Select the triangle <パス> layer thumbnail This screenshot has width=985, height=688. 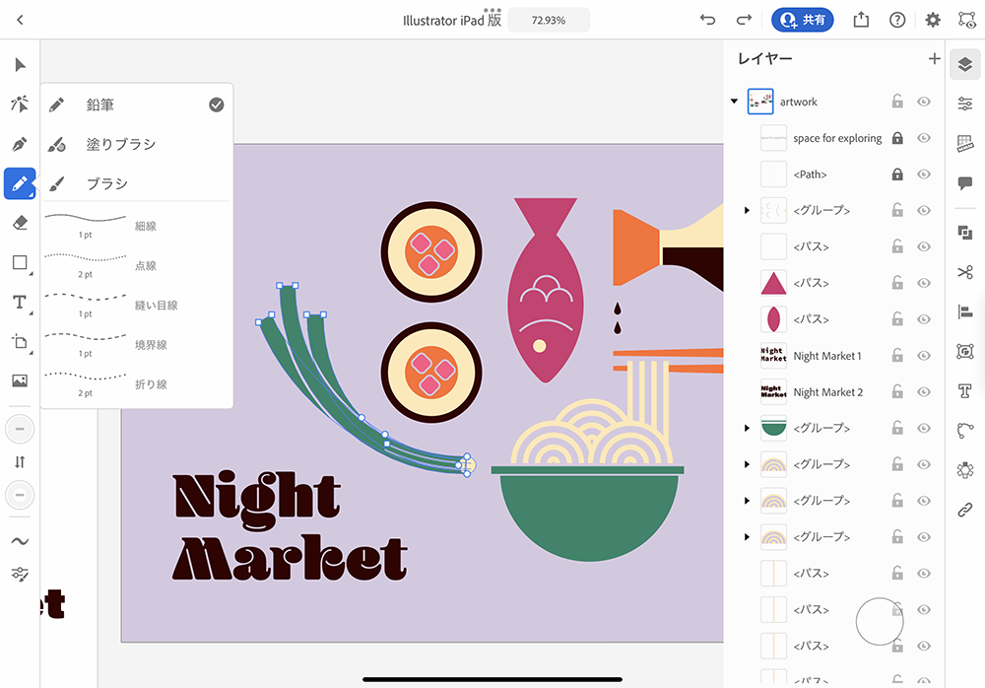773,283
